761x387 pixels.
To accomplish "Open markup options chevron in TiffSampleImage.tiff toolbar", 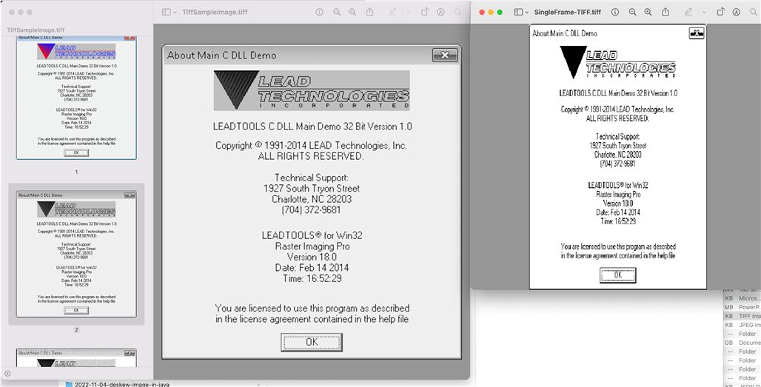I will (408, 12).
